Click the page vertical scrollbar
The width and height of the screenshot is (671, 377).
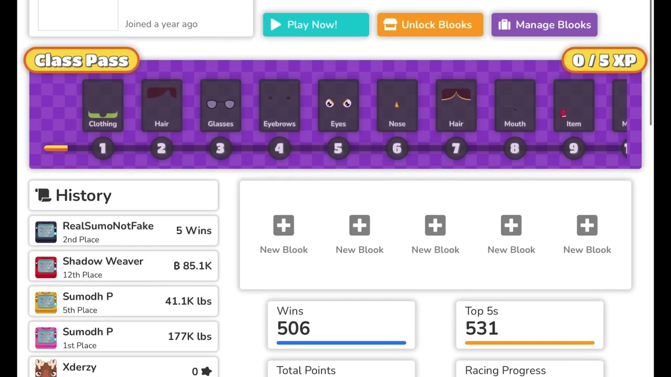point(652,63)
